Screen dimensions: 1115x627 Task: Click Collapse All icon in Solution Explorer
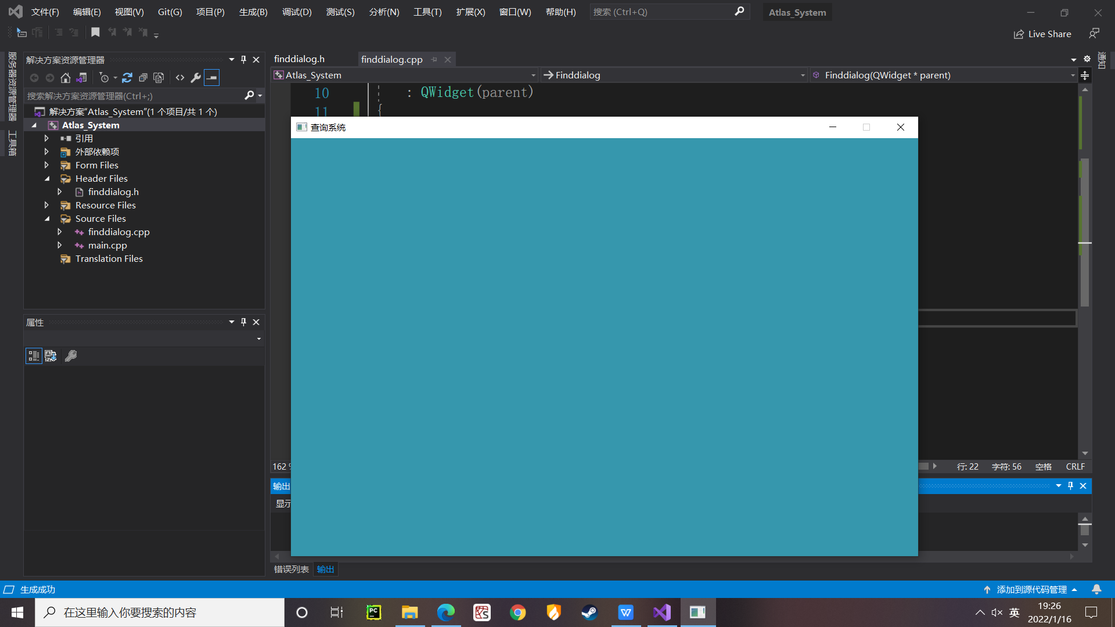click(x=143, y=77)
